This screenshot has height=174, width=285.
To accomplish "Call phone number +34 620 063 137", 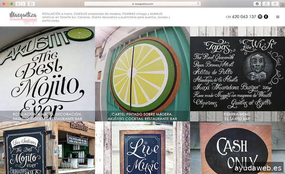I will click(x=240, y=17).
